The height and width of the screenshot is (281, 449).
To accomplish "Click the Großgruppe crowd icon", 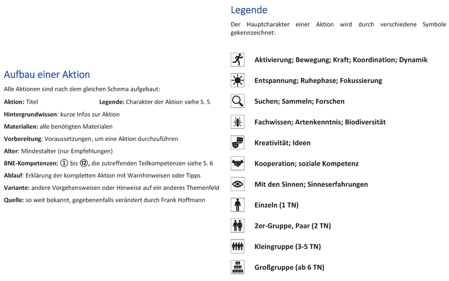I will 237,267.
